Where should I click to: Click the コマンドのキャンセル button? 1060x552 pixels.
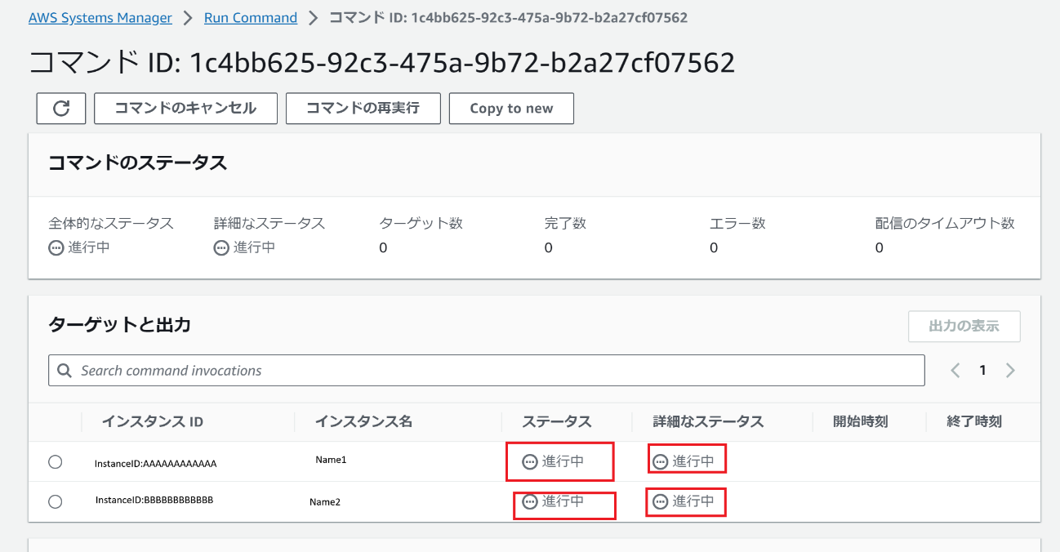(x=185, y=108)
